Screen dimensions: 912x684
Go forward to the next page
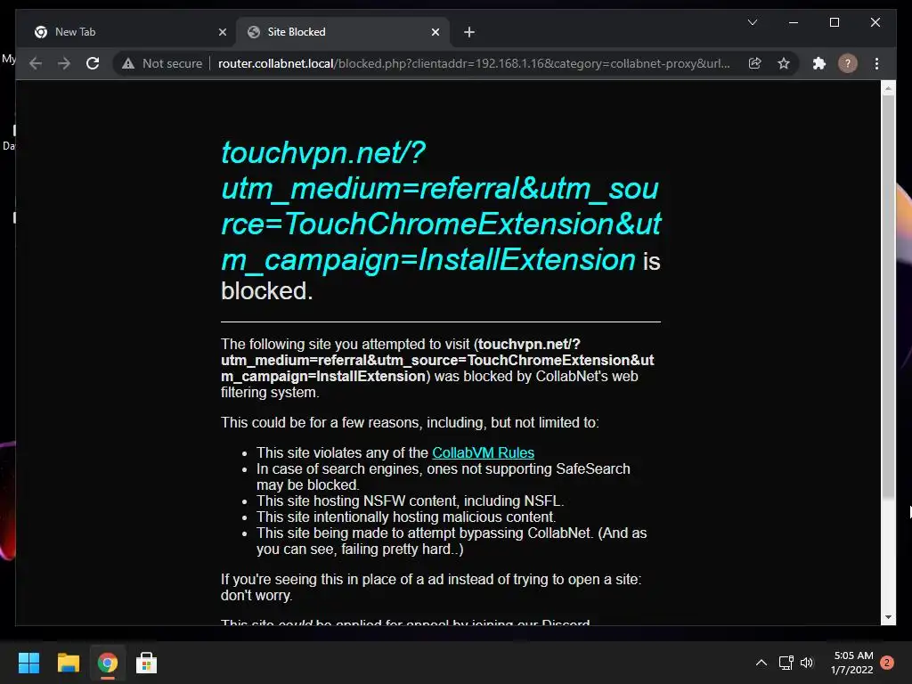pos(64,63)
